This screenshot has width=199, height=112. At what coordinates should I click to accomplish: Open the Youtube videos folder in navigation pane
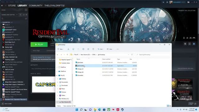tap(66, 63)
